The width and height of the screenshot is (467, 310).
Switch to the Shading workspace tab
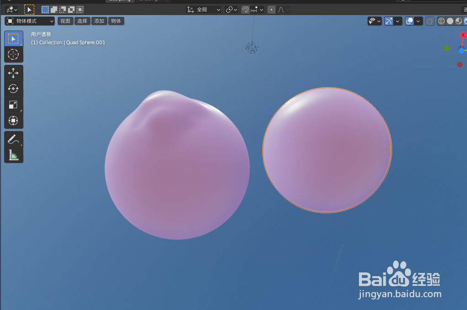[148, 1]
